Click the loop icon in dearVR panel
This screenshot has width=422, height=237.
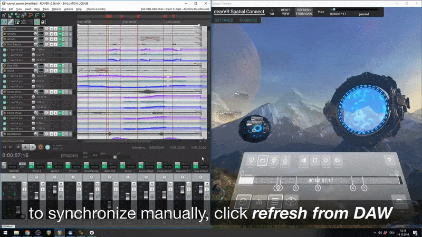click(x=262, y=161)
